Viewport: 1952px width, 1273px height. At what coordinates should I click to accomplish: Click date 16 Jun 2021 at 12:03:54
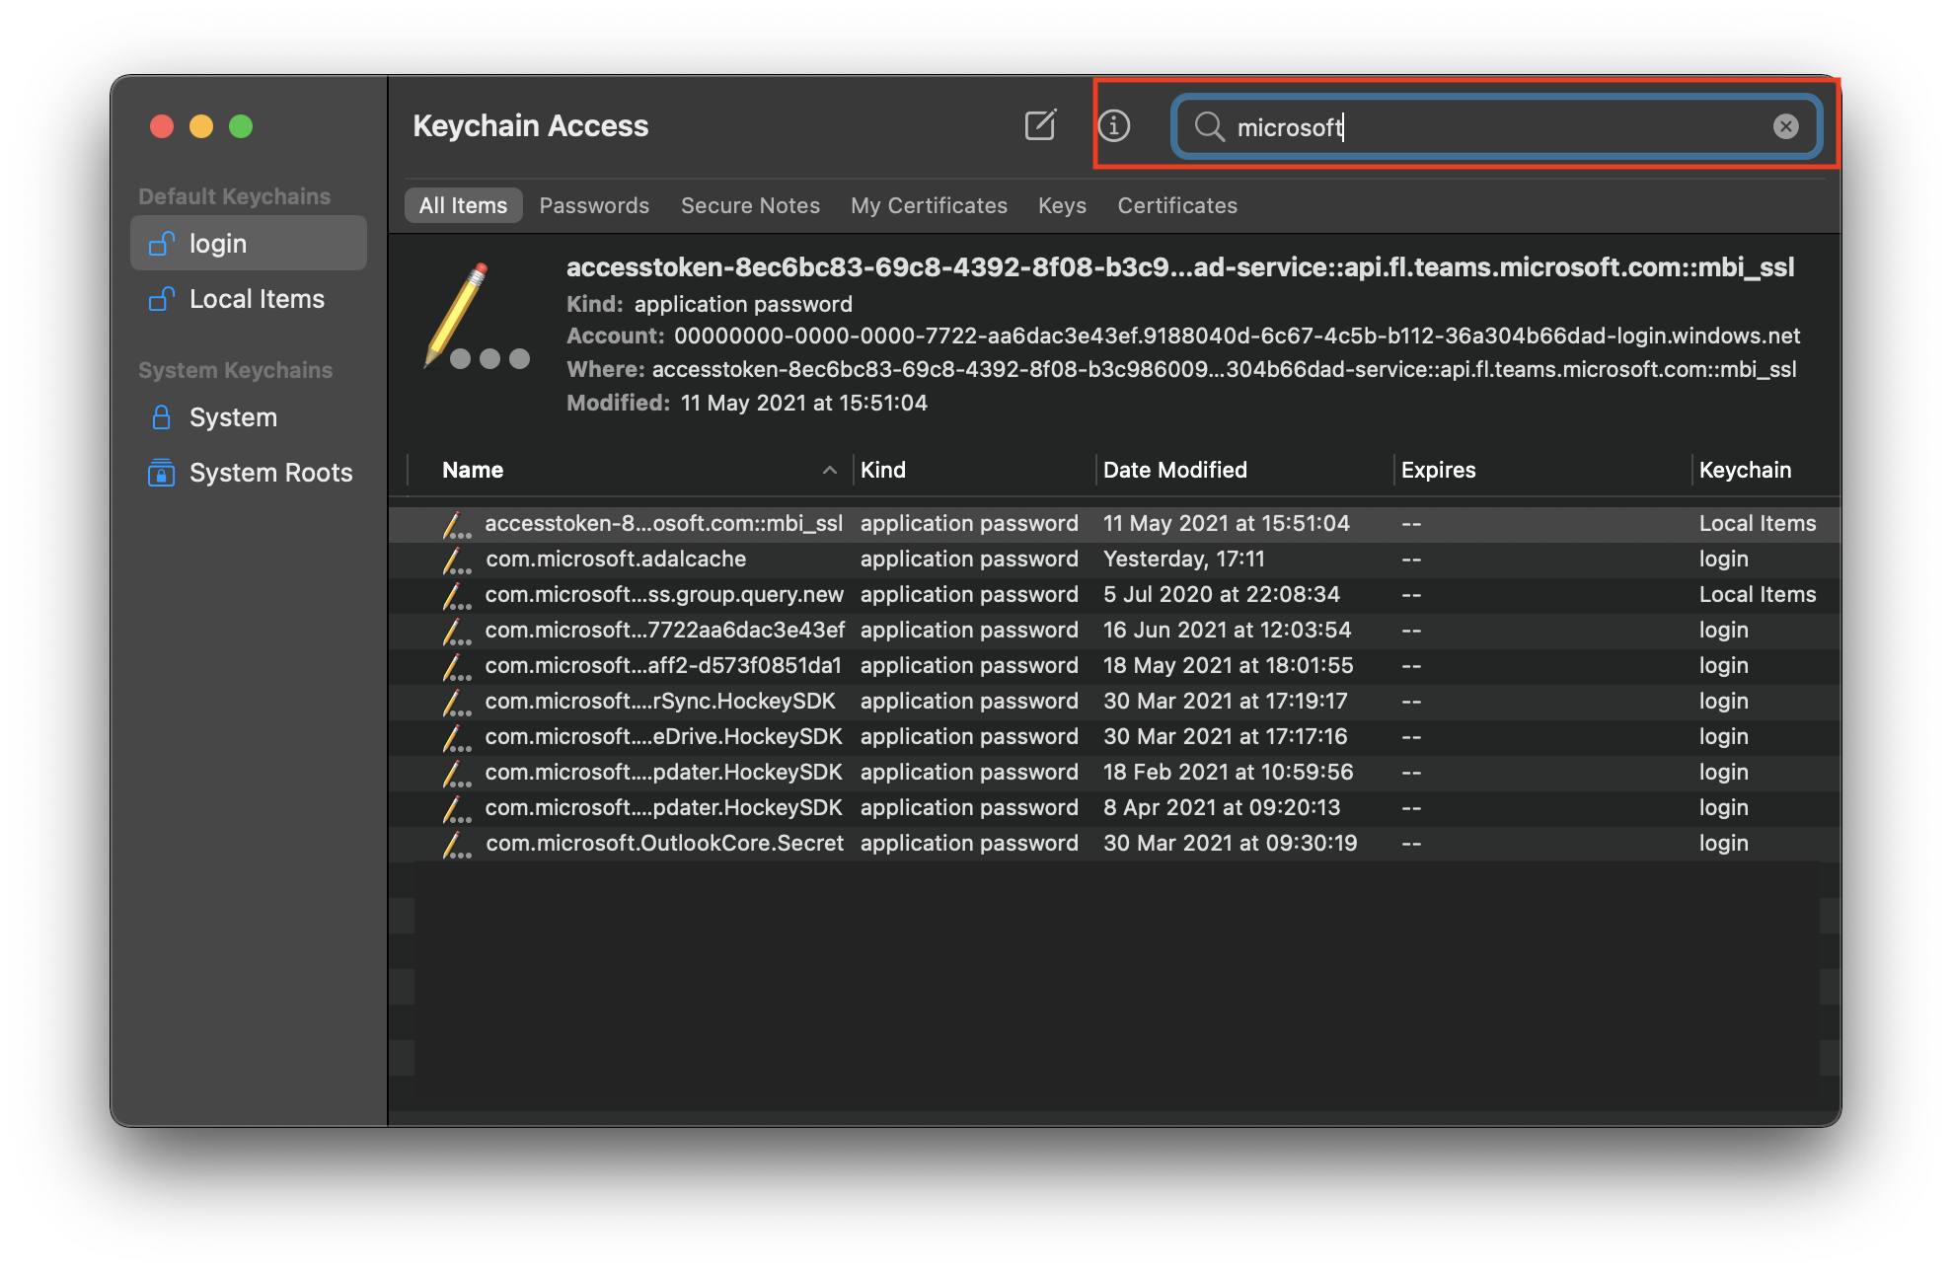[1227, 630]
